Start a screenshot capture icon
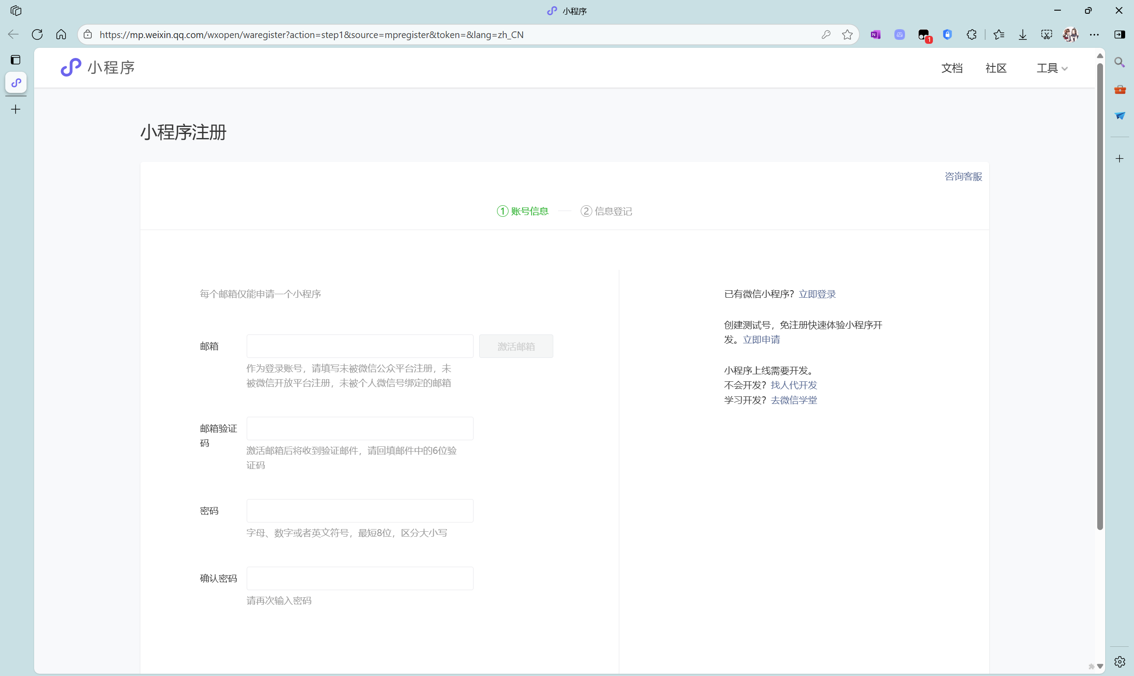Viewport: 1134px width, 676px height. coord(1046,35)
